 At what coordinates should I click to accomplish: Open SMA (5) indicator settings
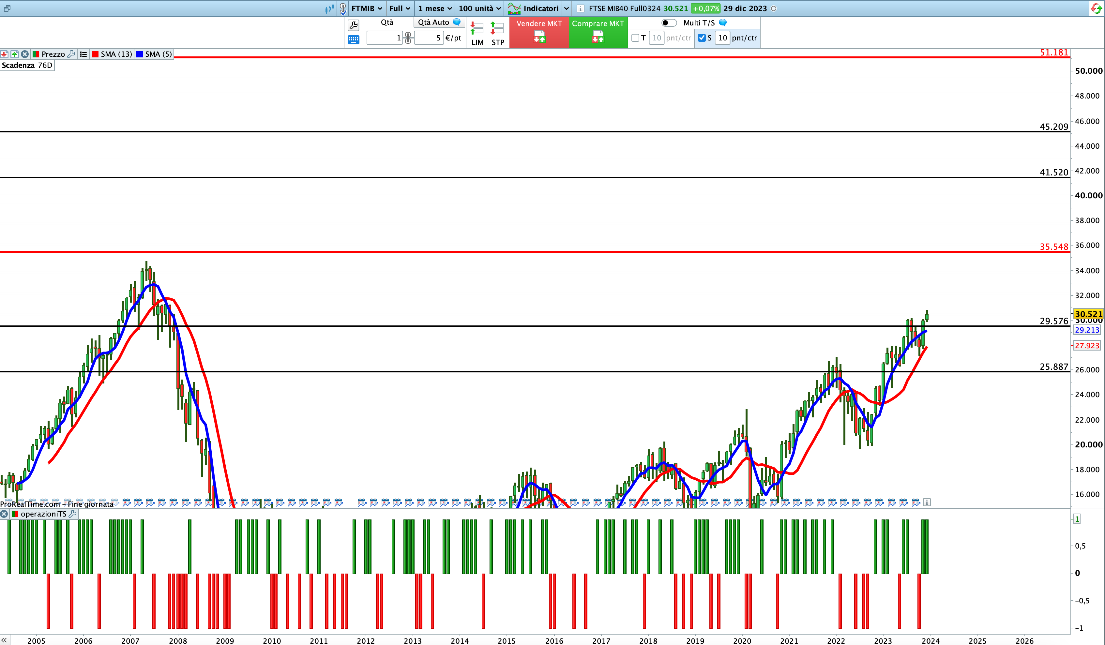point(158,54)
